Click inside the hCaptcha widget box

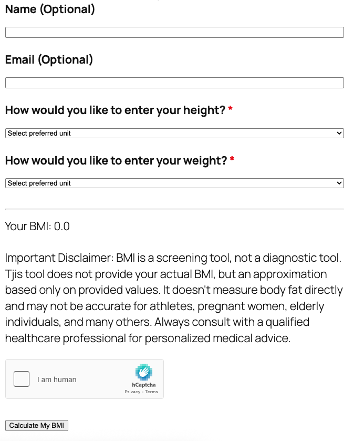pos(84,378)
